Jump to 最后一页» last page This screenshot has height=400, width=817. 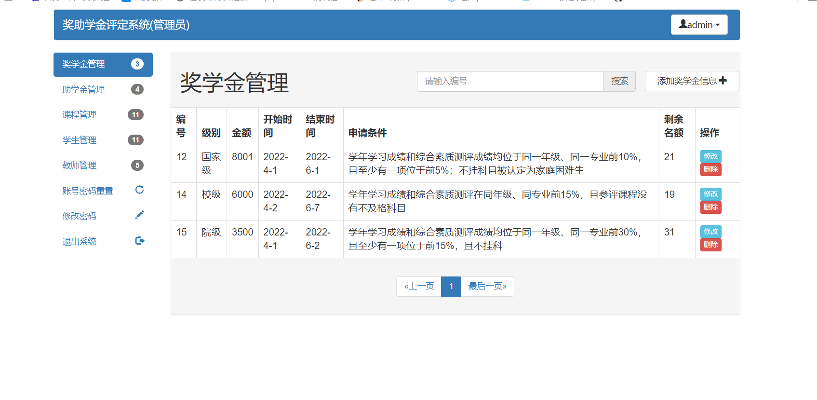coord(487,287)
